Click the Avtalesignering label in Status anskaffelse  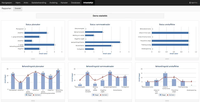point(146,49)
